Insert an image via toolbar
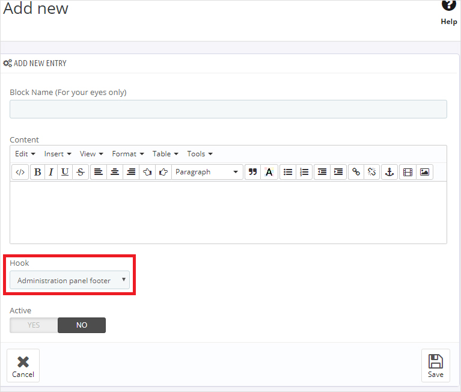The image size is (461, 392). click(x=424, y=172)
